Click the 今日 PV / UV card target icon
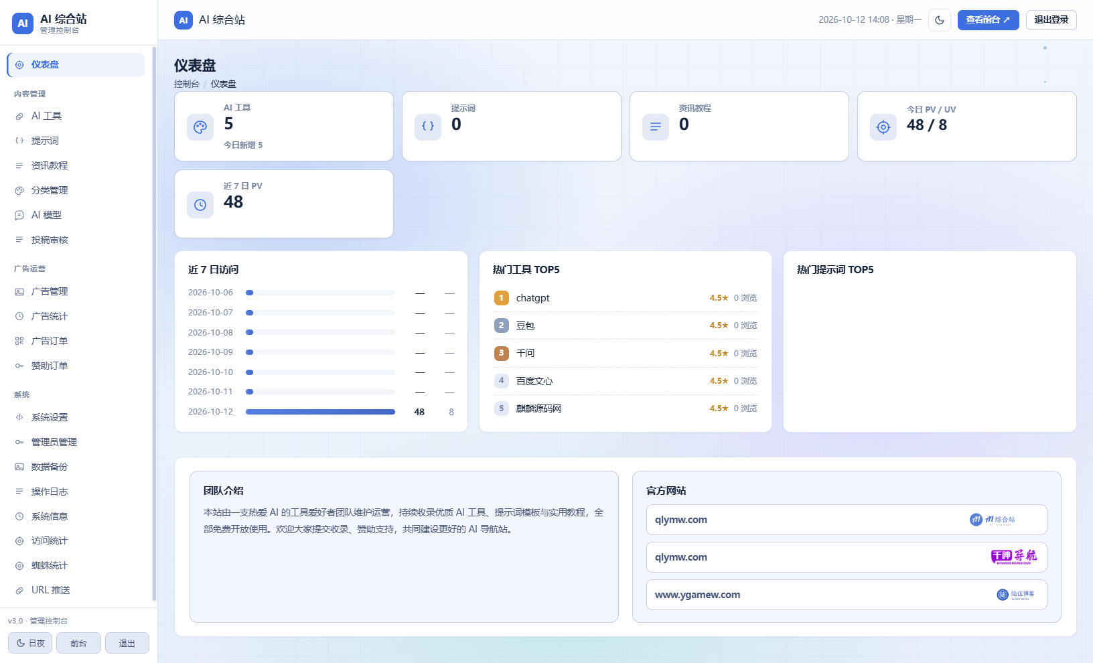Image resolution: width=1093 pixels, height=663 pixels. click(883, 127)
